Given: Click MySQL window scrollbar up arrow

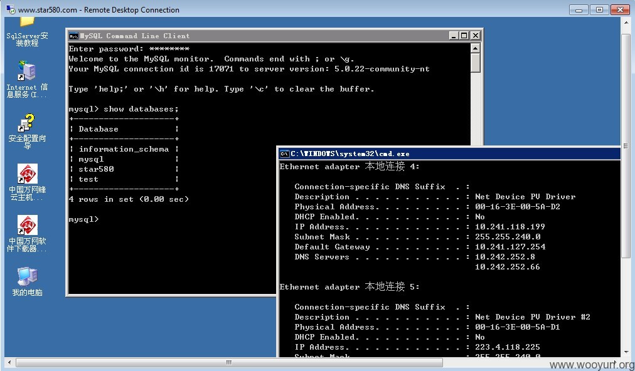Looking at the screenshot, I should coord(476,48).
